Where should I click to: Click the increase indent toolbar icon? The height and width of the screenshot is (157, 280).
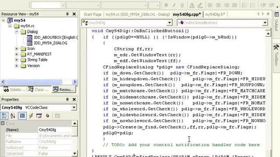pos(271,5)
